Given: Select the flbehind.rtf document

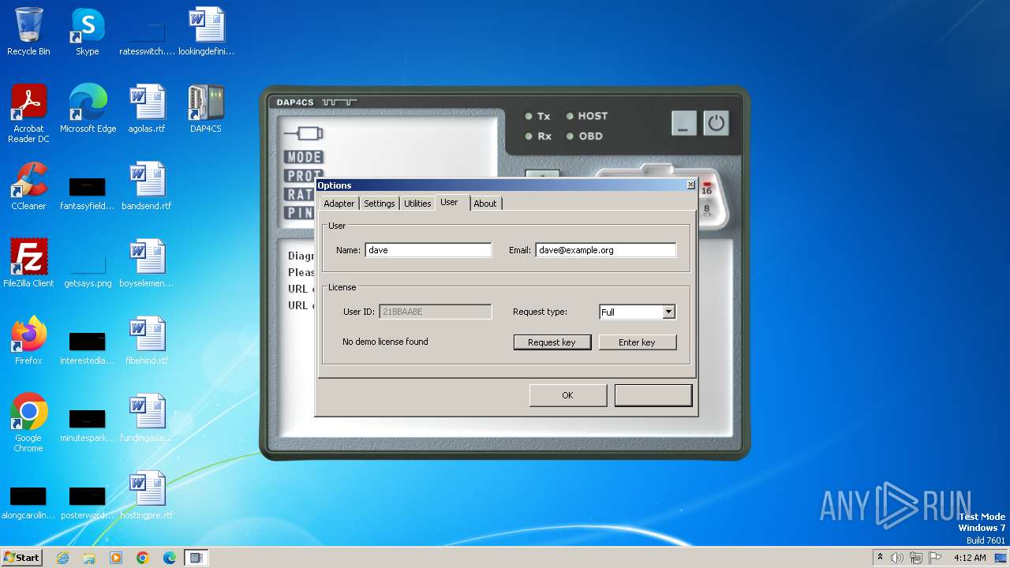Looking at the screenshot, I should pyautogui.click(x=147, y=341).
